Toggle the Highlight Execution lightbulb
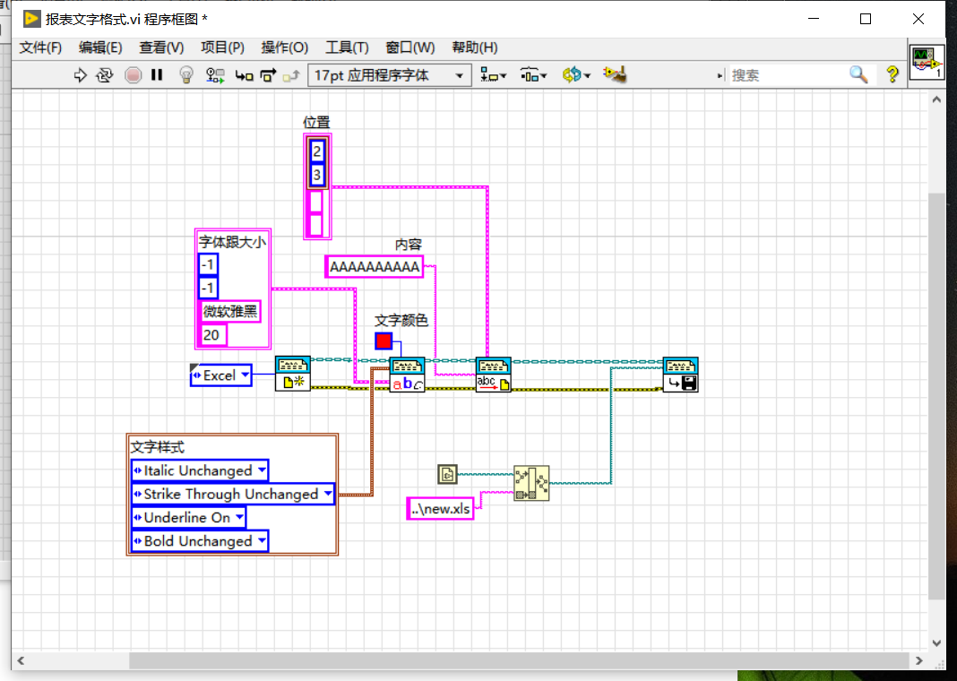 click(x=185, y=75)
